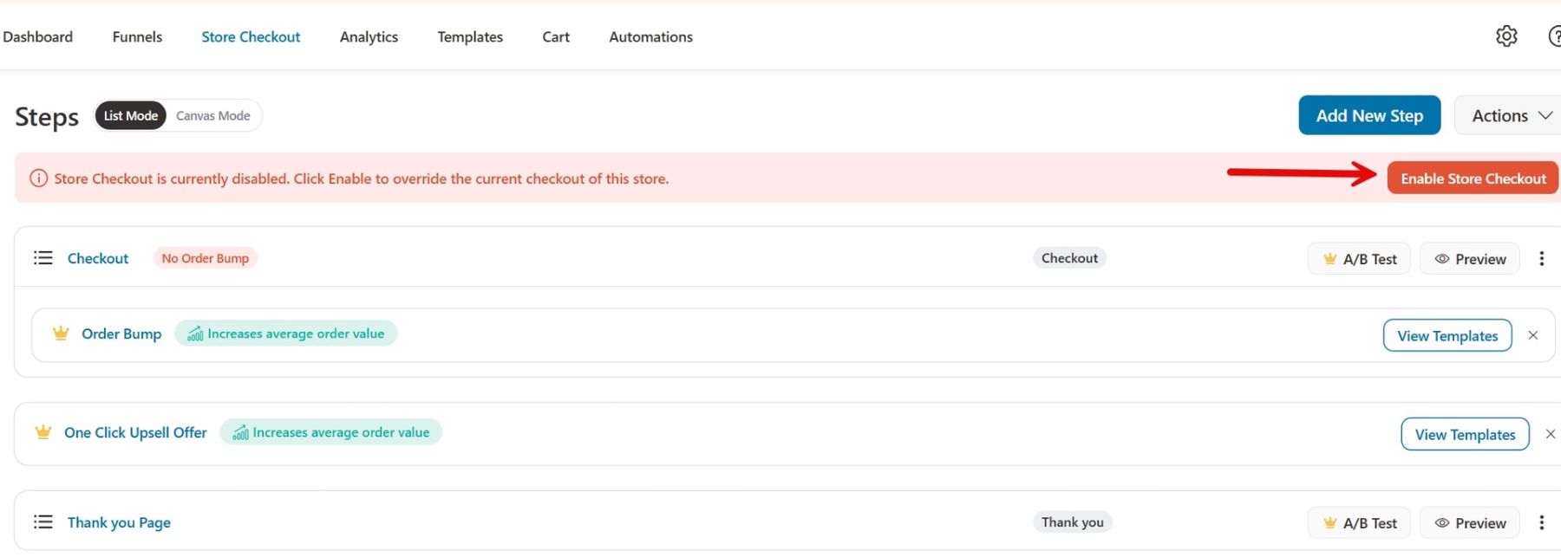View Templates for One Click Upsell Offer
1561x557 pixels.
(x=1465, y=435)
